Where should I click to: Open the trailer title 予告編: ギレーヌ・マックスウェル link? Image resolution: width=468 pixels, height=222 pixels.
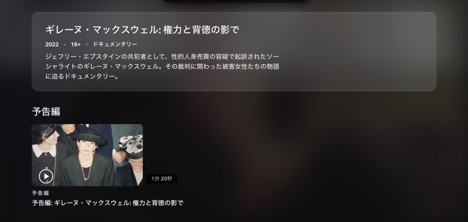[107, 203]
